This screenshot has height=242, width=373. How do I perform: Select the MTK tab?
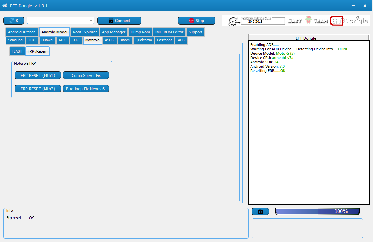[x=62, y=40]
